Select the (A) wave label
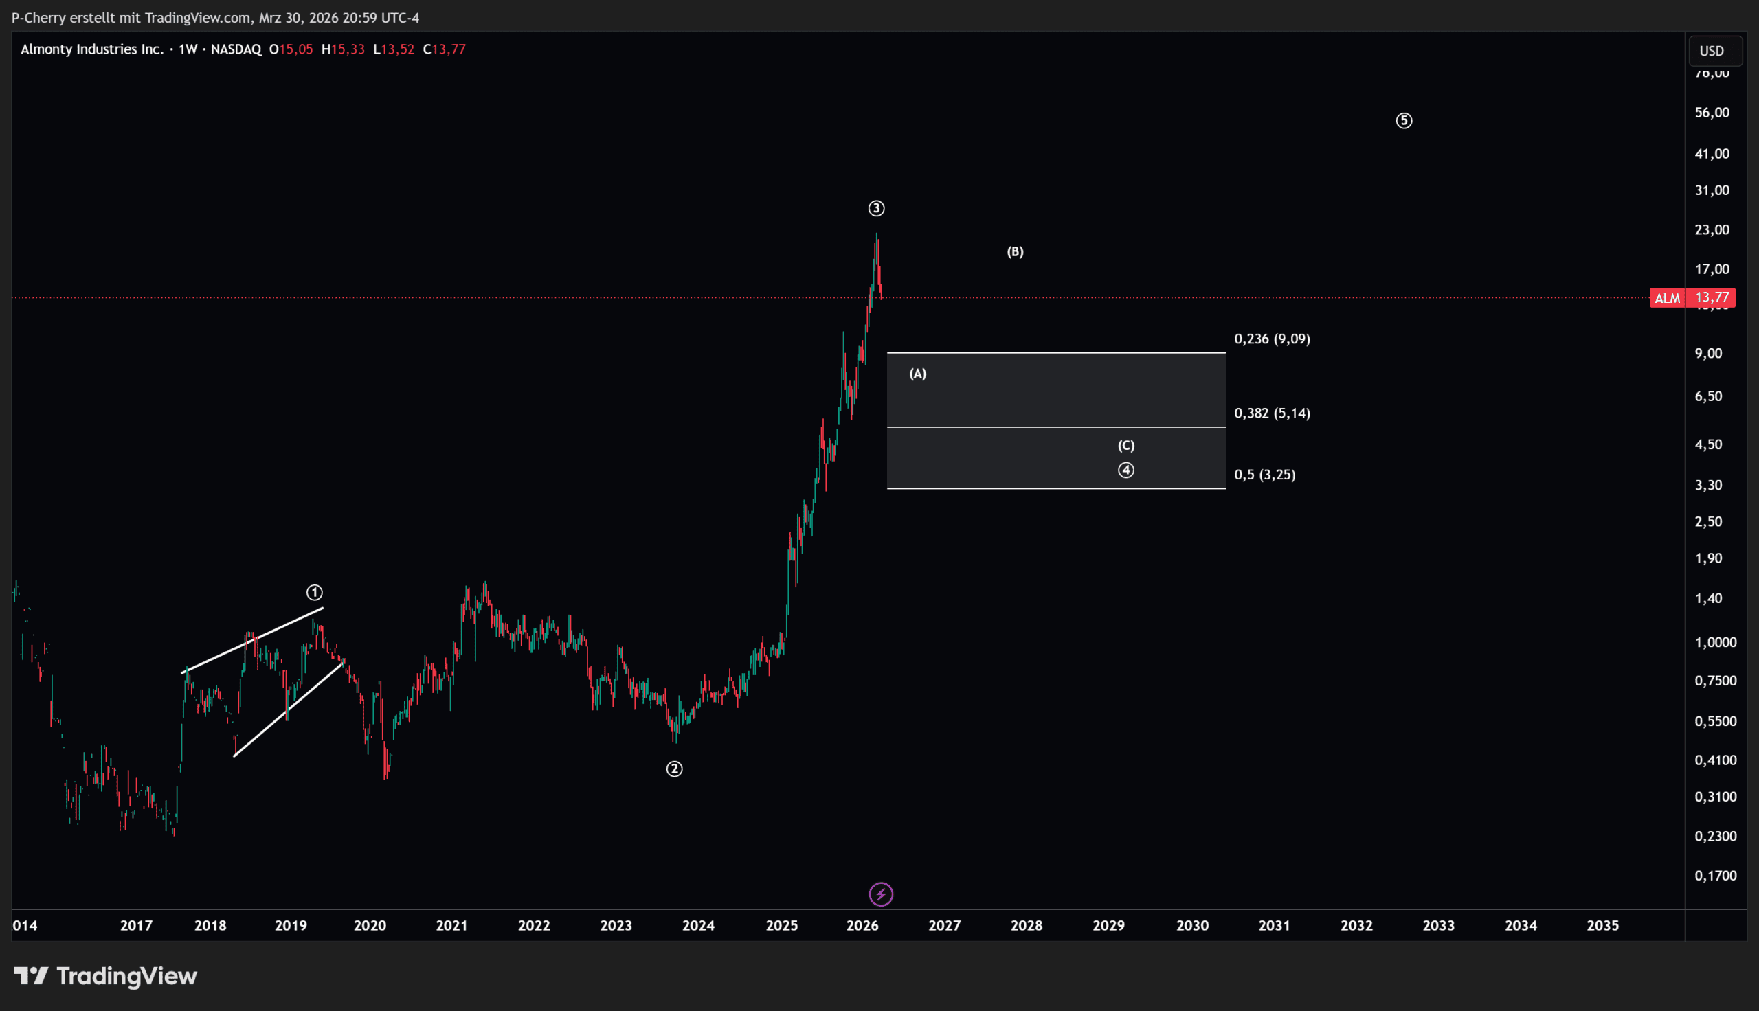This screenshot has height=1011, width=1759. click(x=917, y=374)
